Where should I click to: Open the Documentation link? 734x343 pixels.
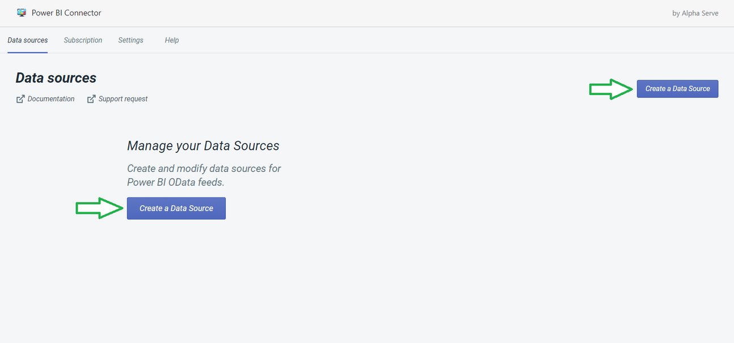pos(50,98)
